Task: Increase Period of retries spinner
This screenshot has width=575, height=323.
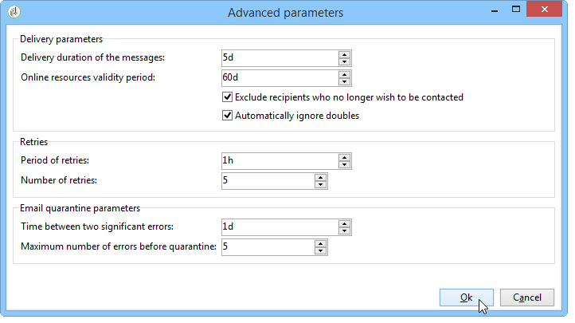Action: point(344,157)
